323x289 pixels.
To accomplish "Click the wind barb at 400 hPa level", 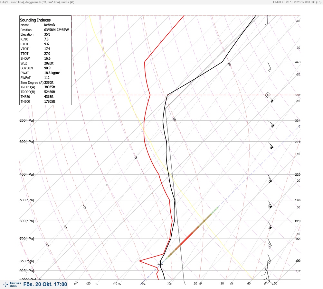I will 270,179.
